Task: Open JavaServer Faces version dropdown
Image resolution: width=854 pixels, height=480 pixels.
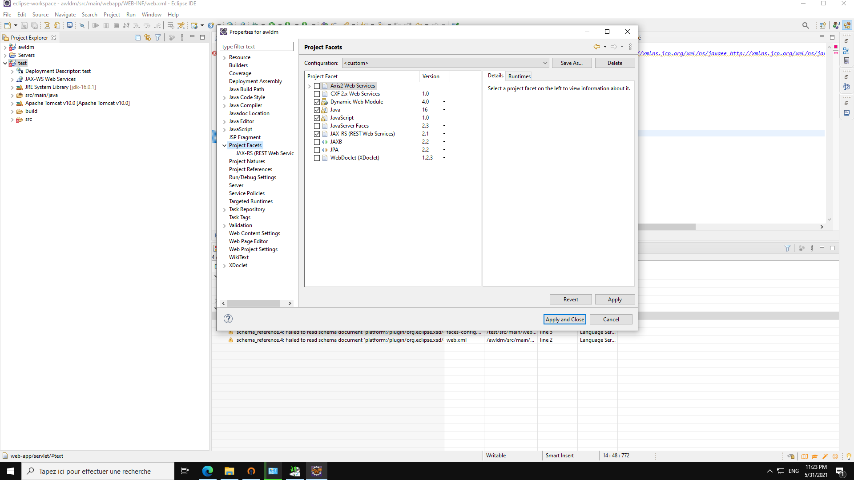Action: 444,126
